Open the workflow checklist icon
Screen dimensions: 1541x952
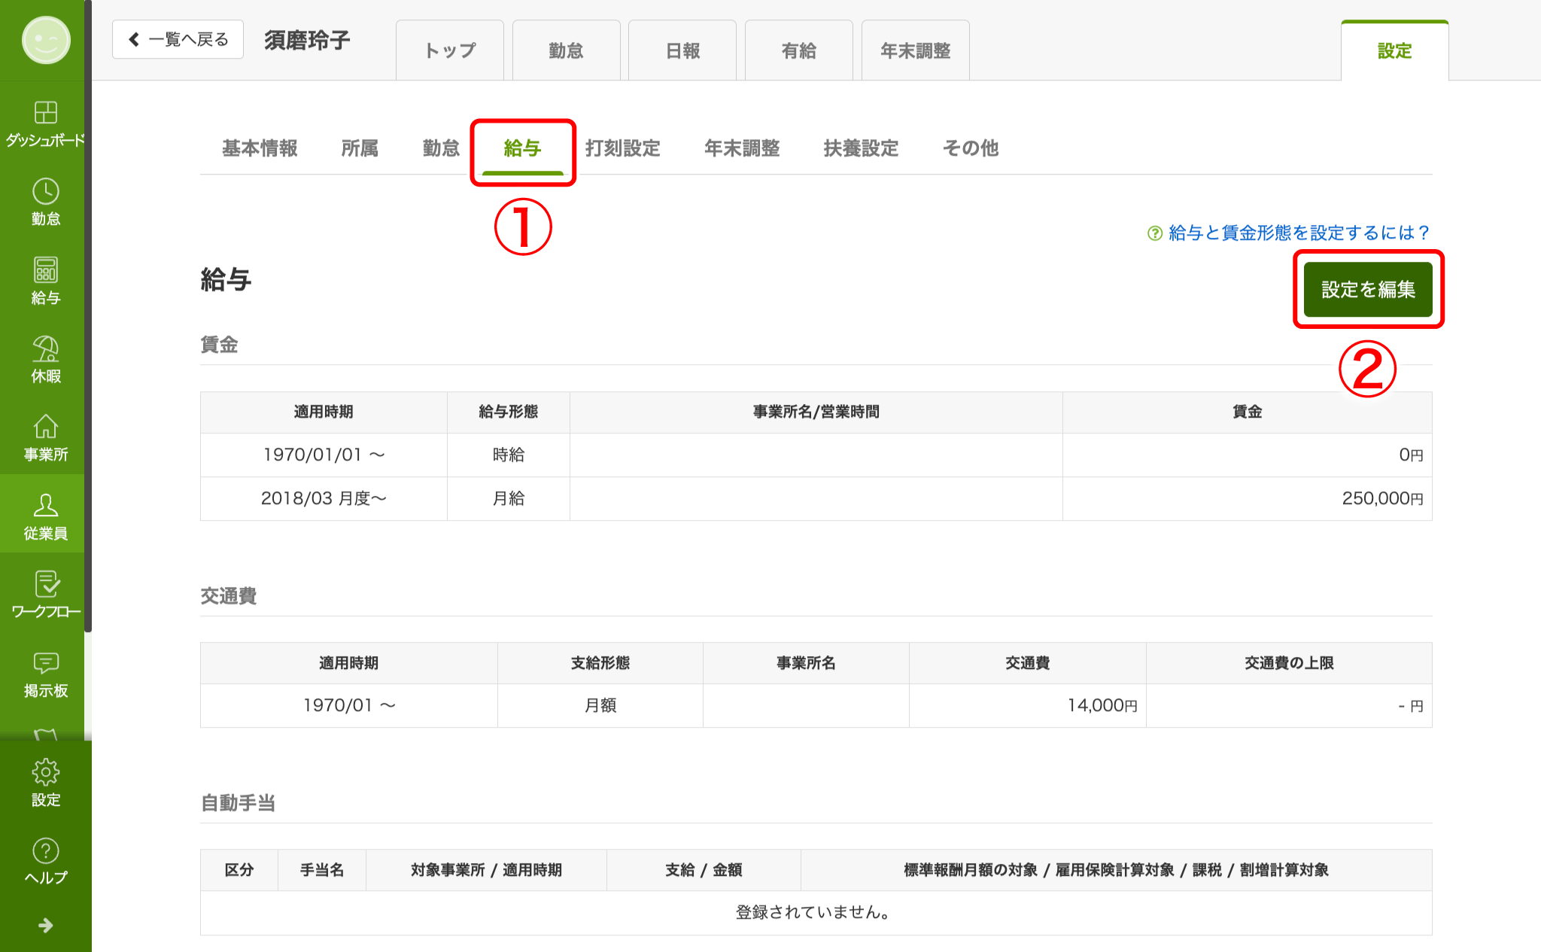click(x=45, y=585)
